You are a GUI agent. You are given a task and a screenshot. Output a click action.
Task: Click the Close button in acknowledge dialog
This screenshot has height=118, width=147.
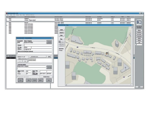20,80
